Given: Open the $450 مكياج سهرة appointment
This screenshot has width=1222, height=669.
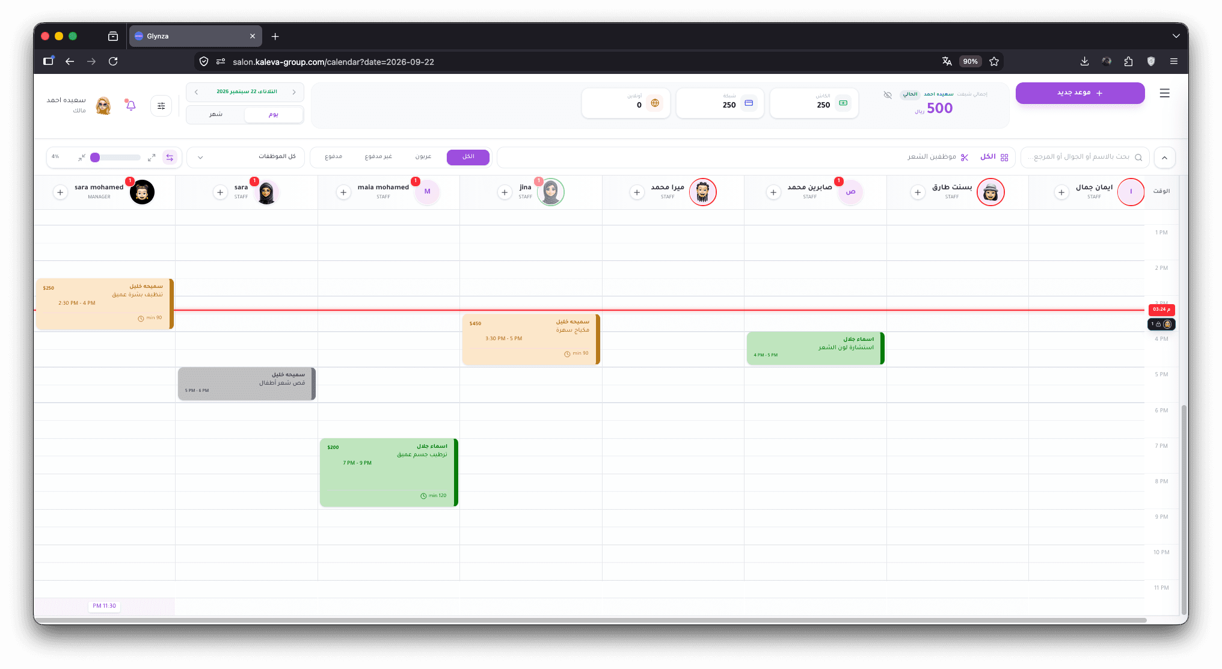Looking at the screenshot, I should point(531,339).
